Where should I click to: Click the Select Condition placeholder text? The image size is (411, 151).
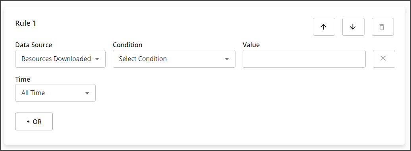pyautogui.click(x=143, y=59)
